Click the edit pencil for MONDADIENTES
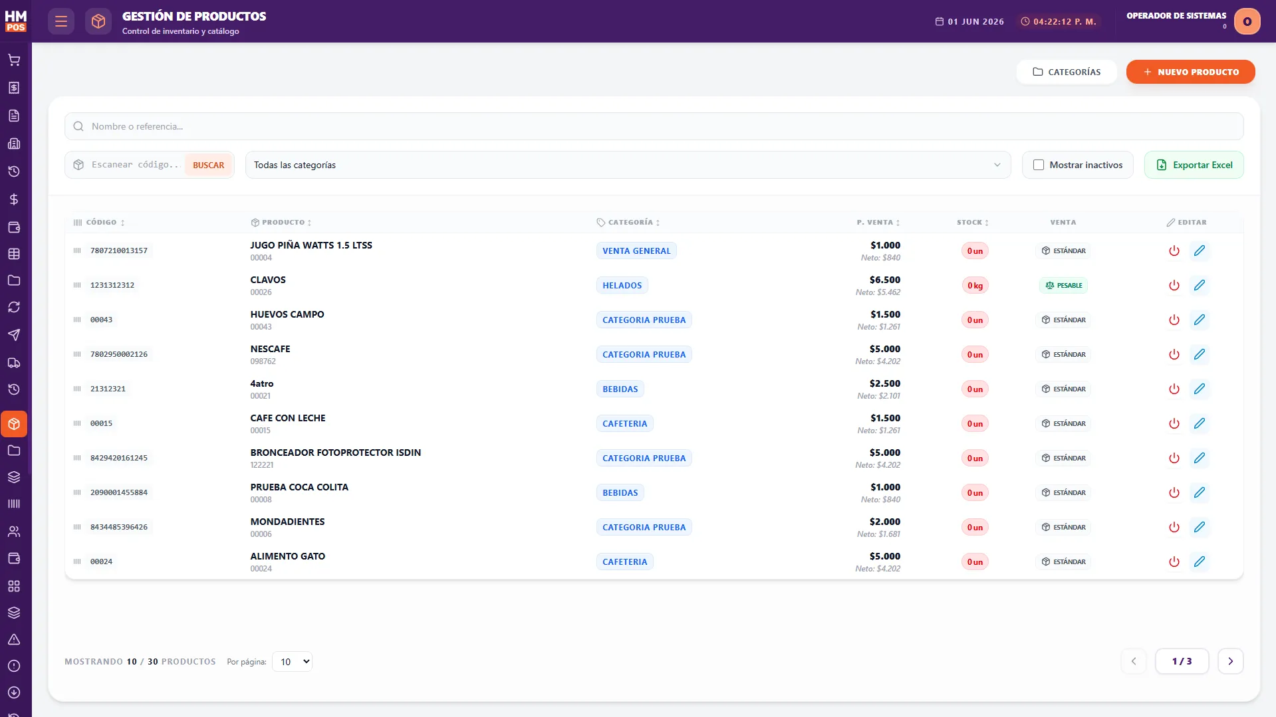 click(x=1199, y=527)
